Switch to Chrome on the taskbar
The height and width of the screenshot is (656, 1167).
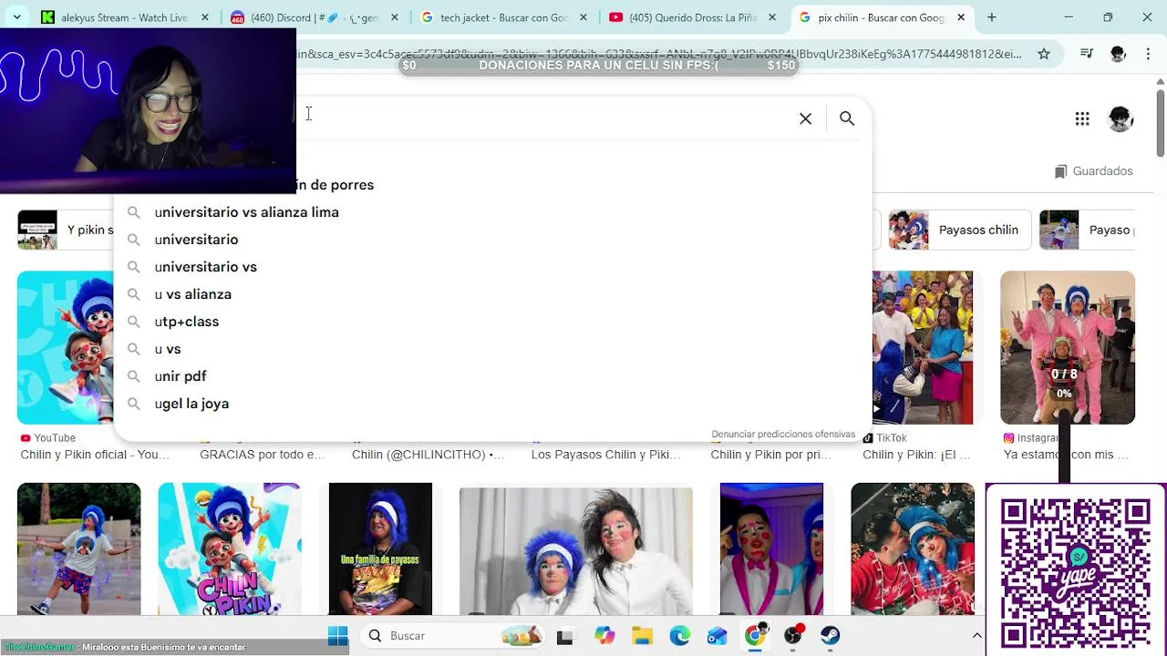[x=756, y=636]
